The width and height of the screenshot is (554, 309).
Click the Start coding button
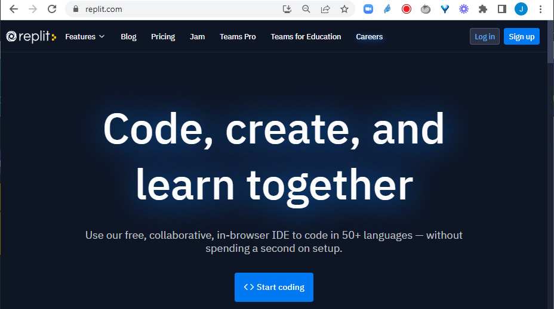coord(274,287)
